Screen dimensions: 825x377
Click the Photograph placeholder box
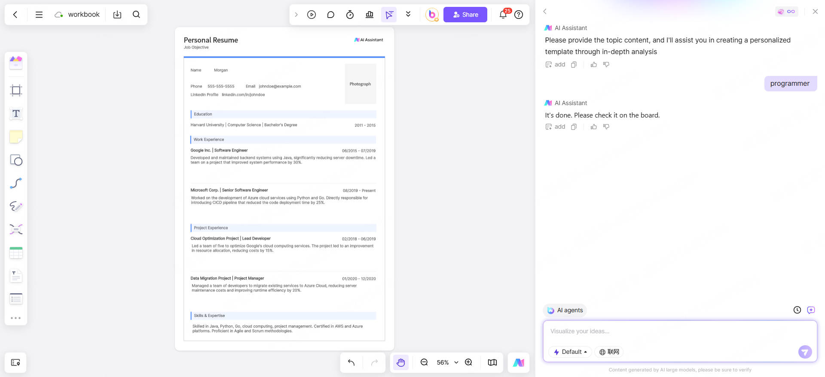(361, 84)
